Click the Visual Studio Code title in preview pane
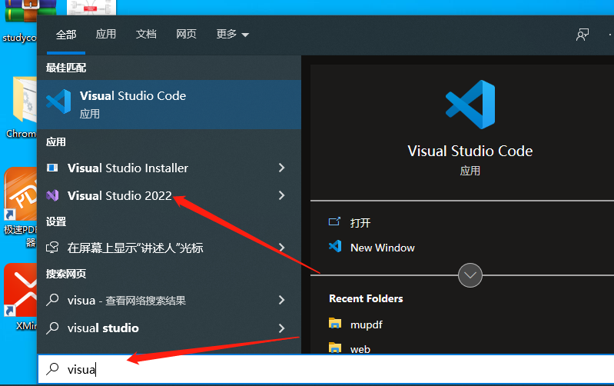Viewport: 614px width, 386px height. coord(470,151)
